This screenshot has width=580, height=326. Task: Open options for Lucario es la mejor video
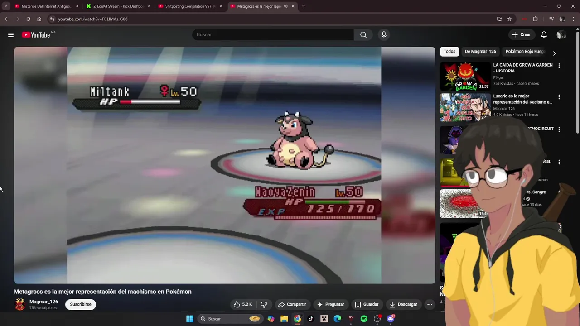559,97
